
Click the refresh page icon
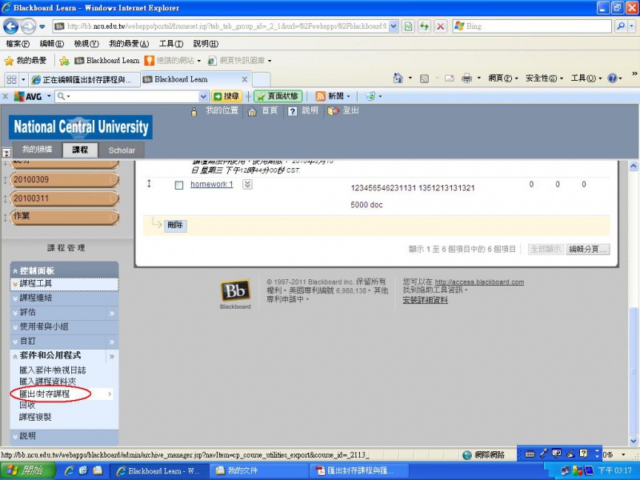click(424, 26)
